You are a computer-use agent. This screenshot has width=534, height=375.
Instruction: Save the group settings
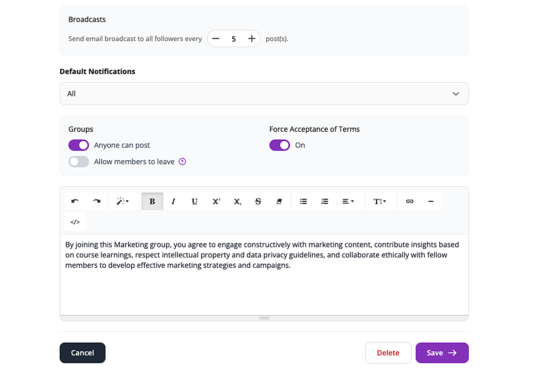pyautogui.click(x=442, y=353)
